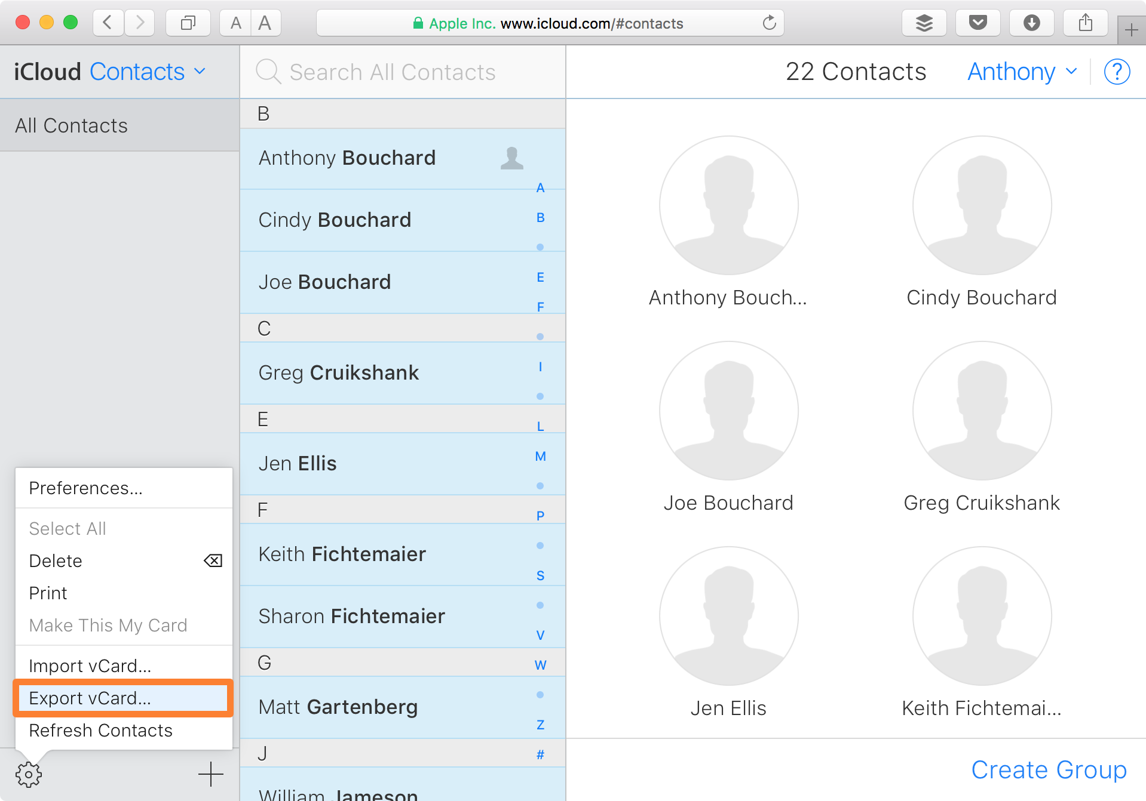Jump to letter Z in index
Screen dimensions: 1146x801
(540, 725)
